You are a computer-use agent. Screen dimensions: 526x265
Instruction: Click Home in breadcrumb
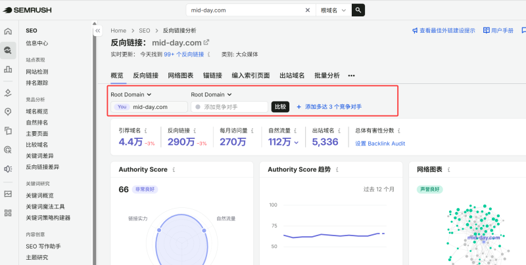click(x=118, y=30)
